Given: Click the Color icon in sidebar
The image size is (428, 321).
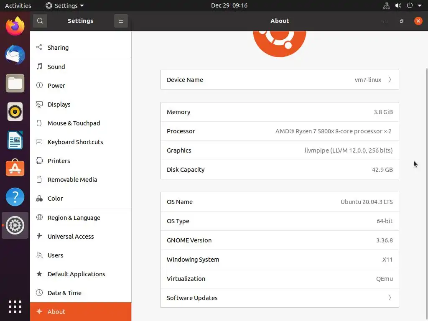Looking at the screenshot, I should click(x=39, y=199).
